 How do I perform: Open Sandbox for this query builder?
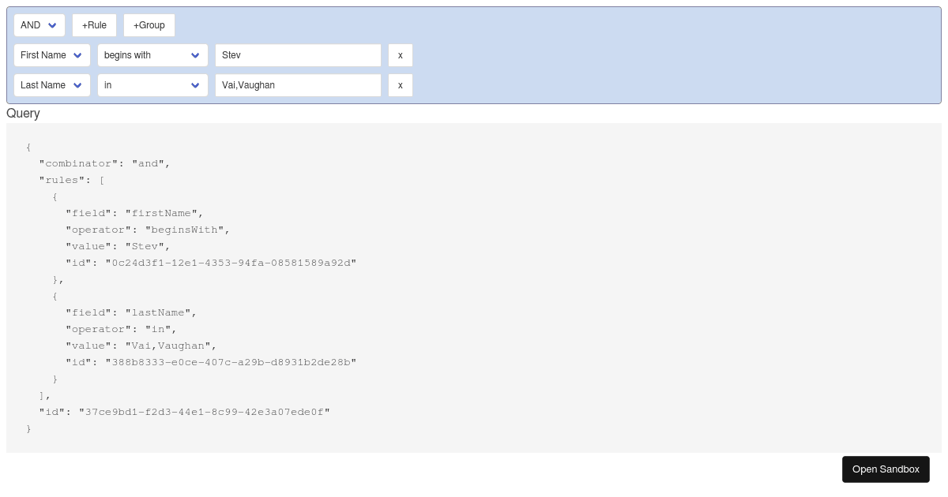pos(886,469)
